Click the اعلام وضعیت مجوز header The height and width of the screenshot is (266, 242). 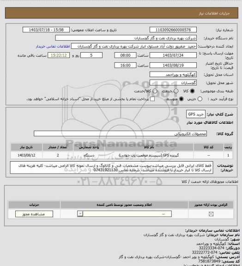[124, 205]
